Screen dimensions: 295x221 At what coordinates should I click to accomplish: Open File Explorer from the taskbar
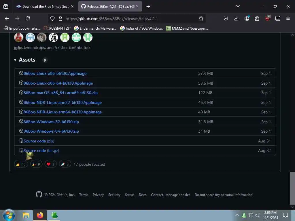click(26, 215)
